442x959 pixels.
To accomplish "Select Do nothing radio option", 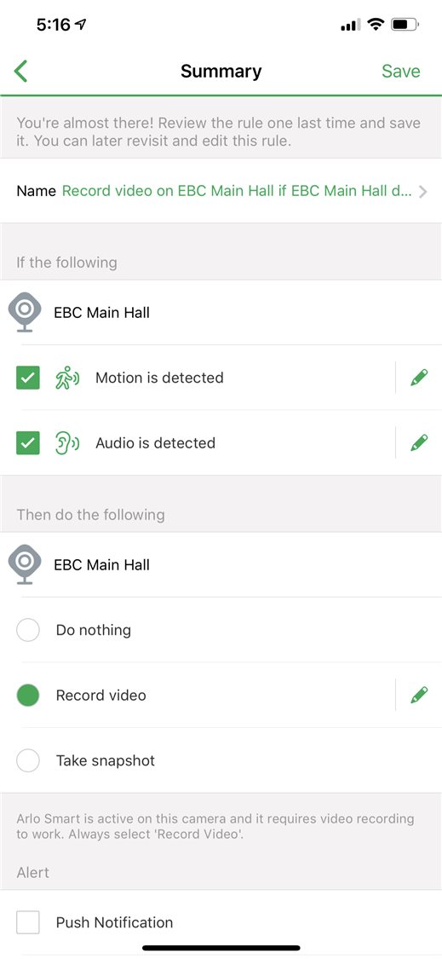I will [27, 630].
